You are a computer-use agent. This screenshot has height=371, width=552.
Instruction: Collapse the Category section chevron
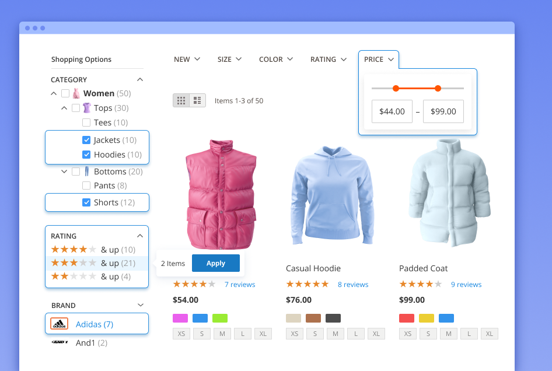pyautogui.click(x=139, y=79)
